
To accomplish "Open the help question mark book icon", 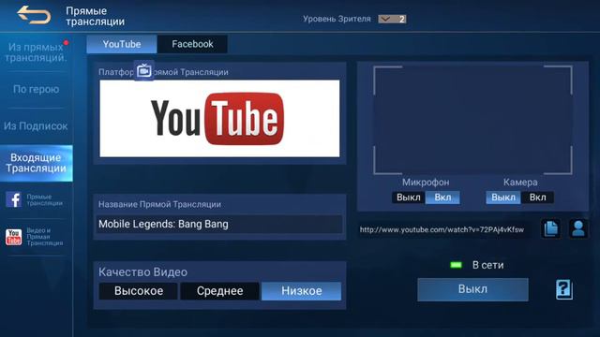I will click(564, 289).
